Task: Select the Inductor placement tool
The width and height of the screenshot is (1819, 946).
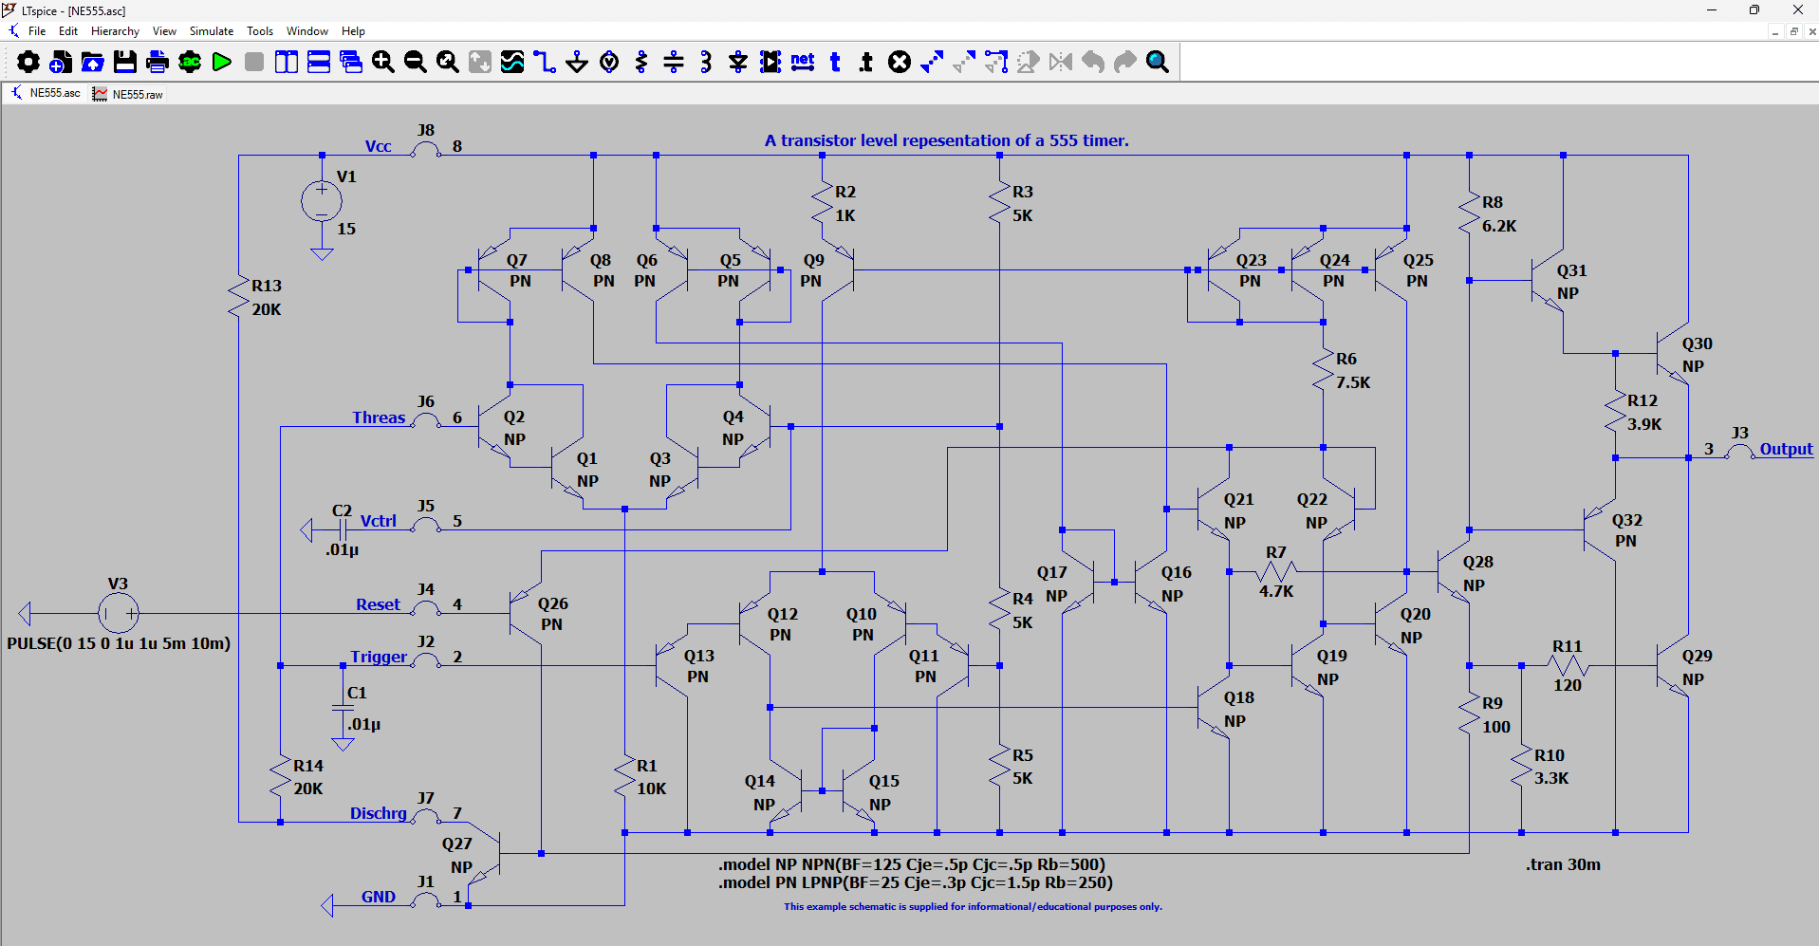Action: 706,63
